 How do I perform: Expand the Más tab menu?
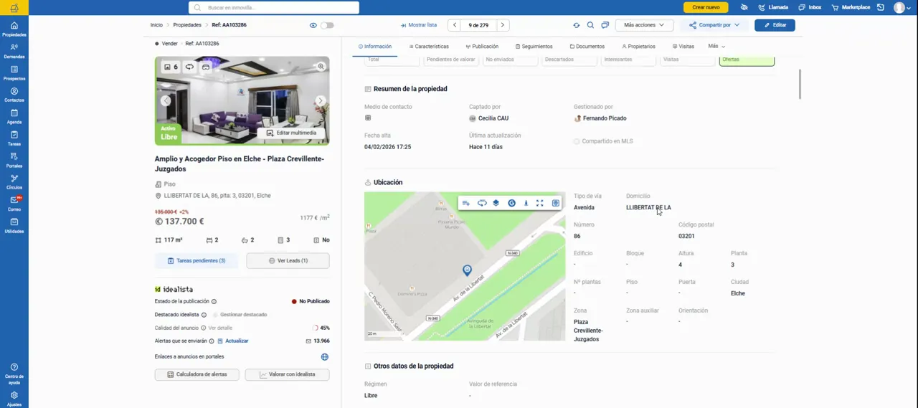pyautogui.click(x=716, y=46)
